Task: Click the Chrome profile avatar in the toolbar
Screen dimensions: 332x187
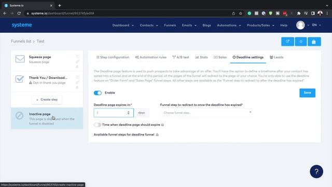Action: (x=320, y=14)
